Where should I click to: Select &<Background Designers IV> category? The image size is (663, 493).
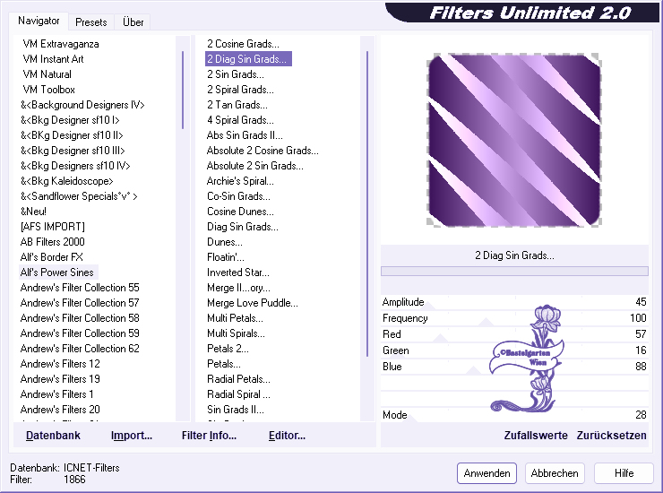pyautogui.click(x=82, y=105)
